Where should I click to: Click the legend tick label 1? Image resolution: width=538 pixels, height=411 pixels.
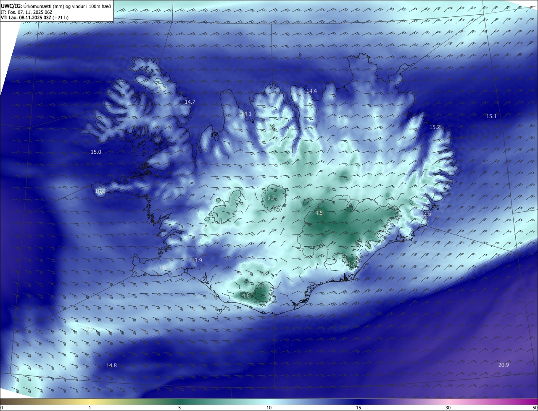(90, 408)
